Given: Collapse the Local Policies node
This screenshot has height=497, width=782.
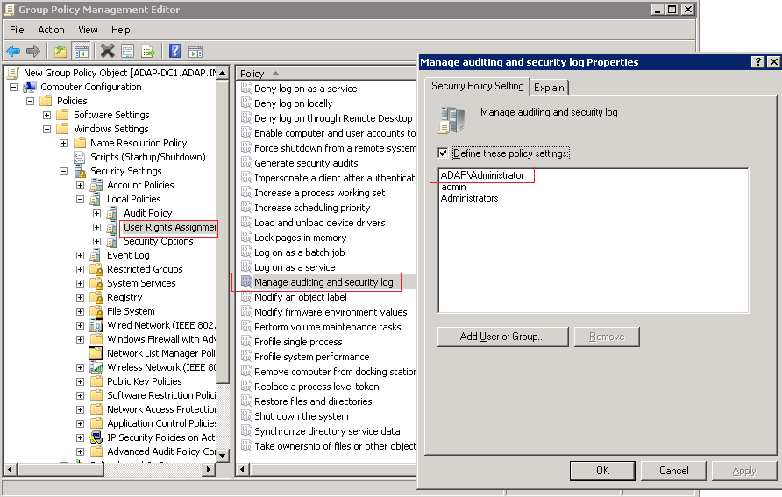Looking at the screenshot, I should click(80, 199).
